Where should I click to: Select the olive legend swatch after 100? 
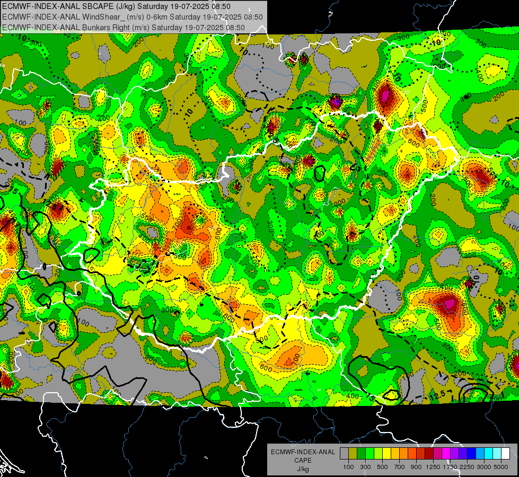click(x=353, y=454)
